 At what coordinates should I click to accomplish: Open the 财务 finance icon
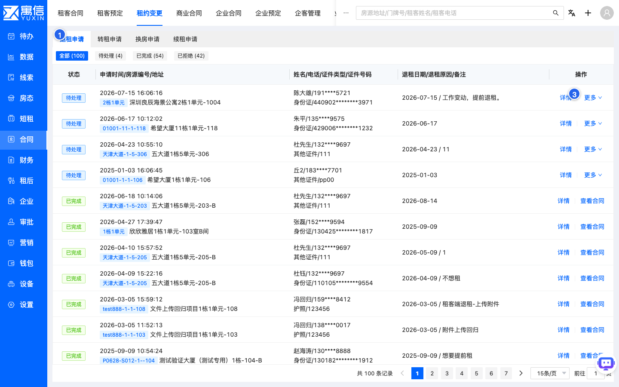coord(11,160)
